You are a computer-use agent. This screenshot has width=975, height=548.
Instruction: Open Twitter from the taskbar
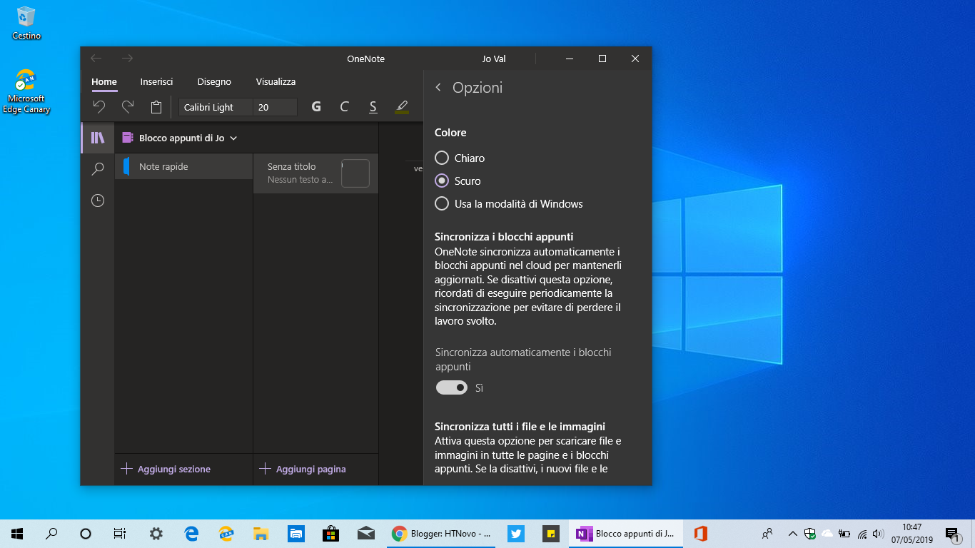(516, 534)
